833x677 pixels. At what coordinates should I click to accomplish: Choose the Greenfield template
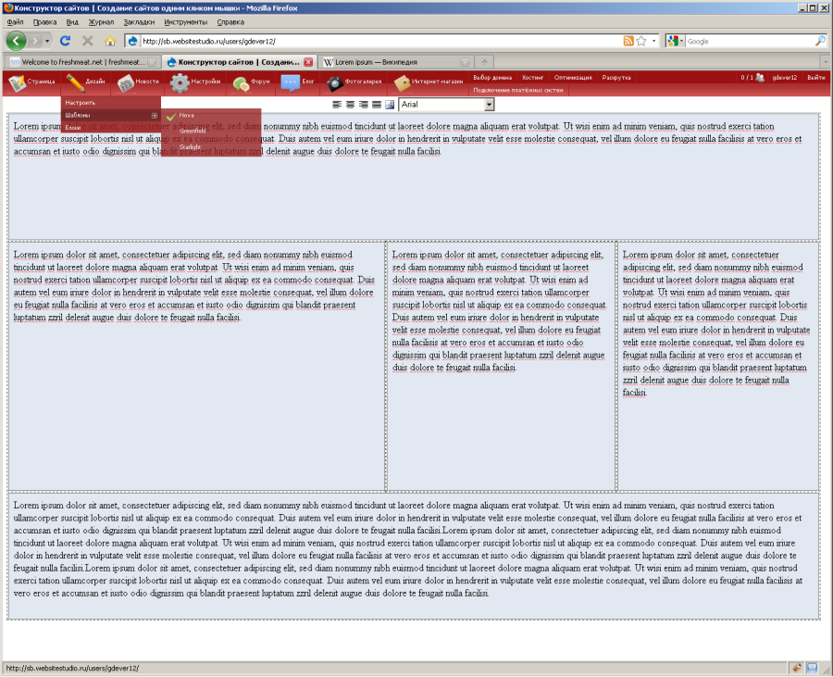(193, 131)
